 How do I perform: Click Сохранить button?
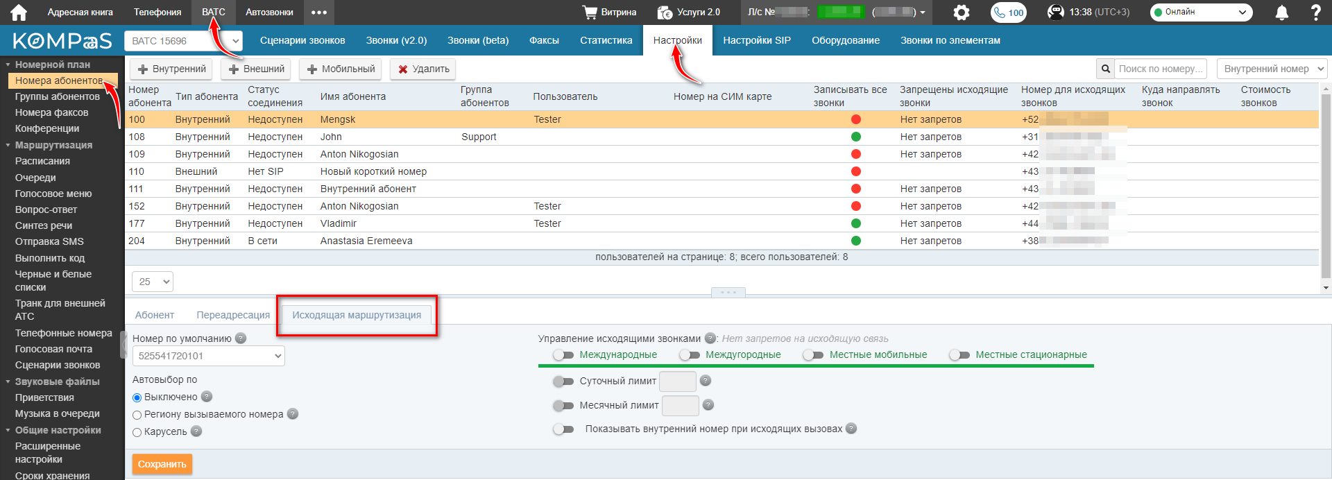coord(162,464)
